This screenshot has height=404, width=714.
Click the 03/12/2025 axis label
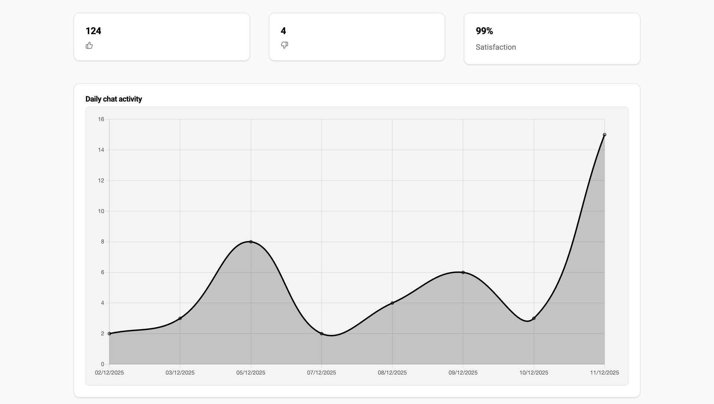coord(180,373)
